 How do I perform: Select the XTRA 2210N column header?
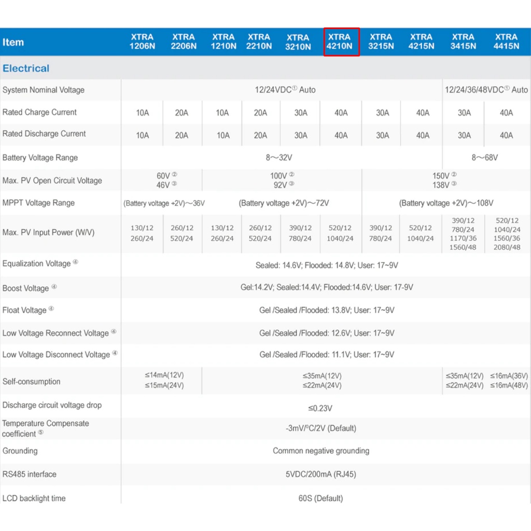pyautogui.click(x=259, y=41)
